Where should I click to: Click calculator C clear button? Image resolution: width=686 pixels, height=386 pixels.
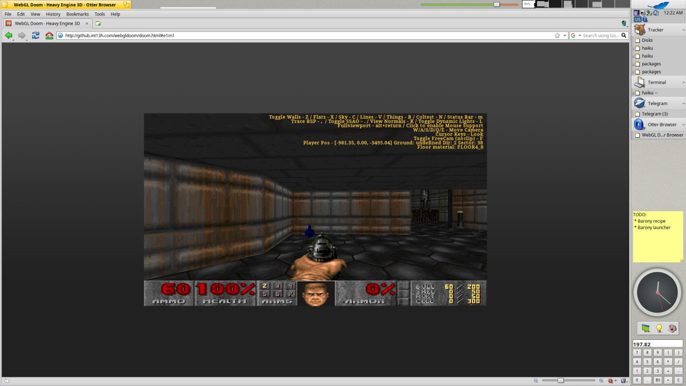[x=677, y=380]
